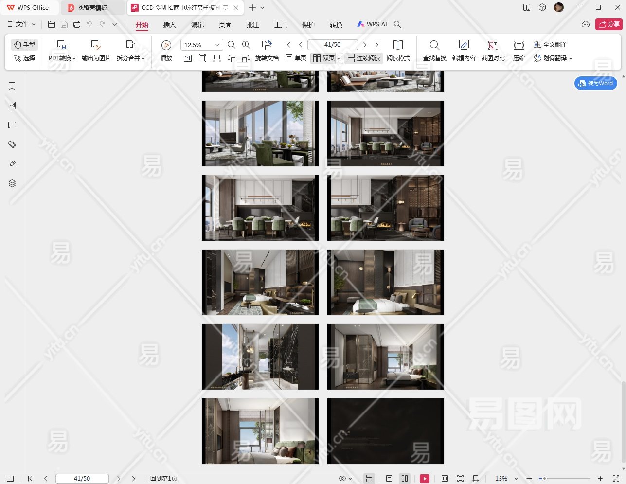626x484 pixels.
Task: Switch to 单页 single page view
Action: (x=296, y=58)
